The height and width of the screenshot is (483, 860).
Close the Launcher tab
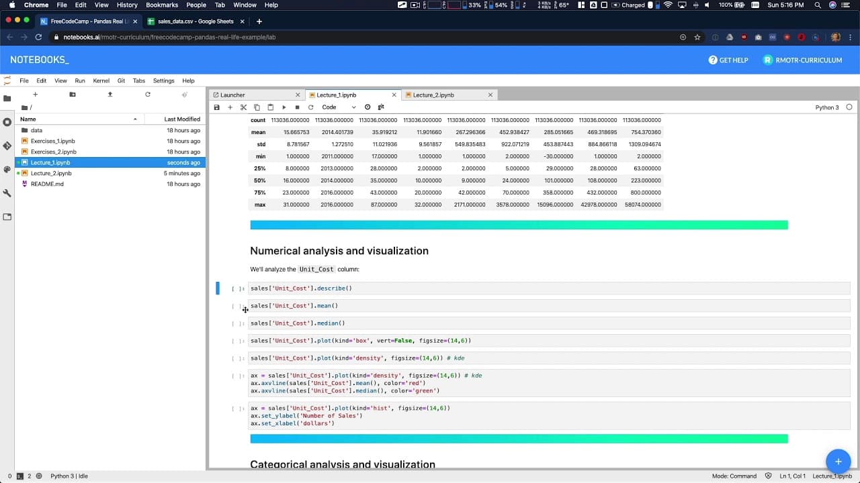(x=298, y=95)
